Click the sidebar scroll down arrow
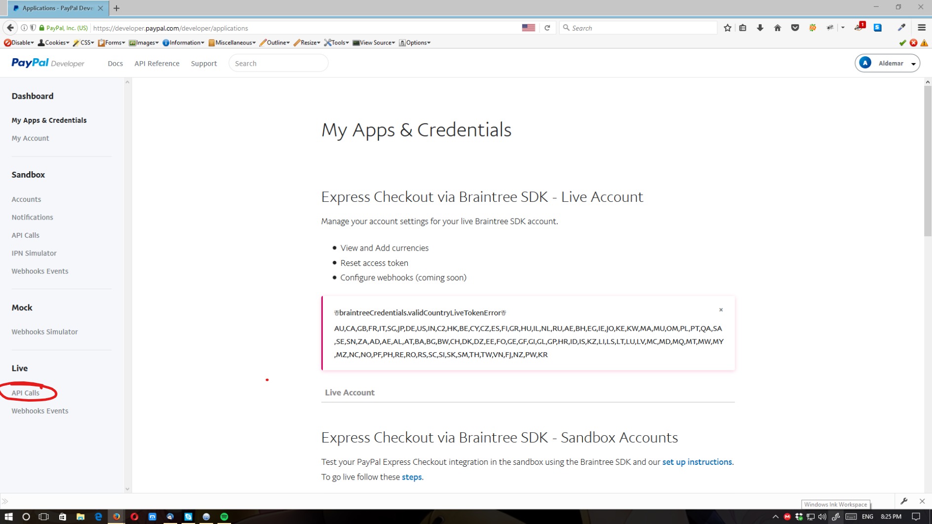This screenshot has height=524, width=932. pyautogui.click(x=127, y=489)
